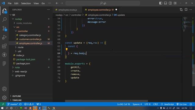Open the Edit menu

16,3
